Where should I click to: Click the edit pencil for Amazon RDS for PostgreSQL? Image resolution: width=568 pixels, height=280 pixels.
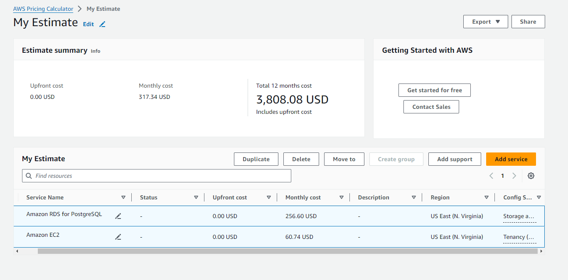coord(118,216)
